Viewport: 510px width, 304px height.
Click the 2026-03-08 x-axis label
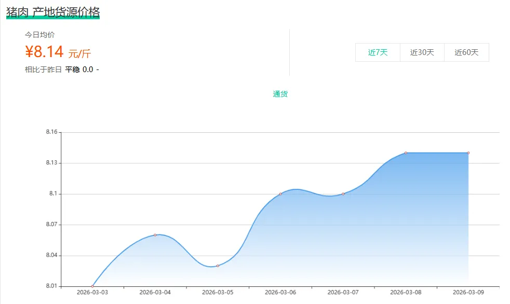pos(406,292)
